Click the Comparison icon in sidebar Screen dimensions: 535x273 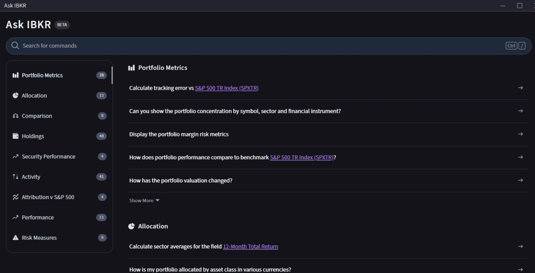point(16,116)
